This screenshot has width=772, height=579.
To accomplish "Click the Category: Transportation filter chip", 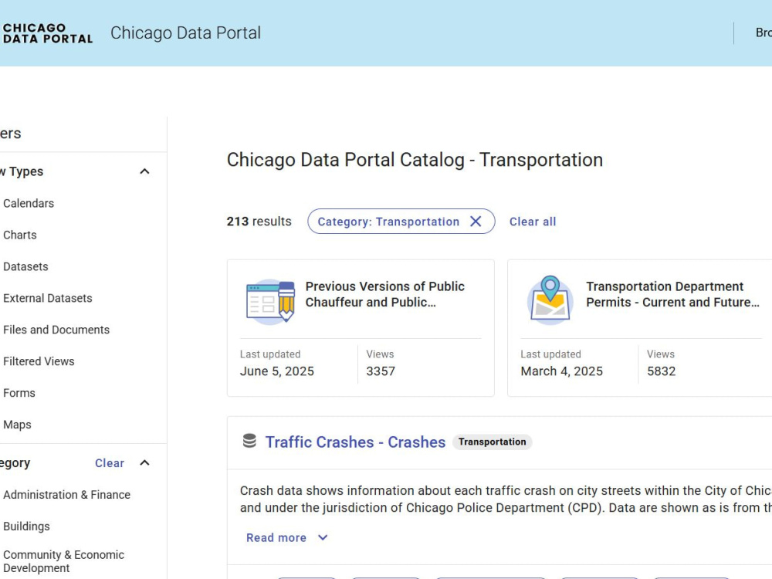I will 401,222.
